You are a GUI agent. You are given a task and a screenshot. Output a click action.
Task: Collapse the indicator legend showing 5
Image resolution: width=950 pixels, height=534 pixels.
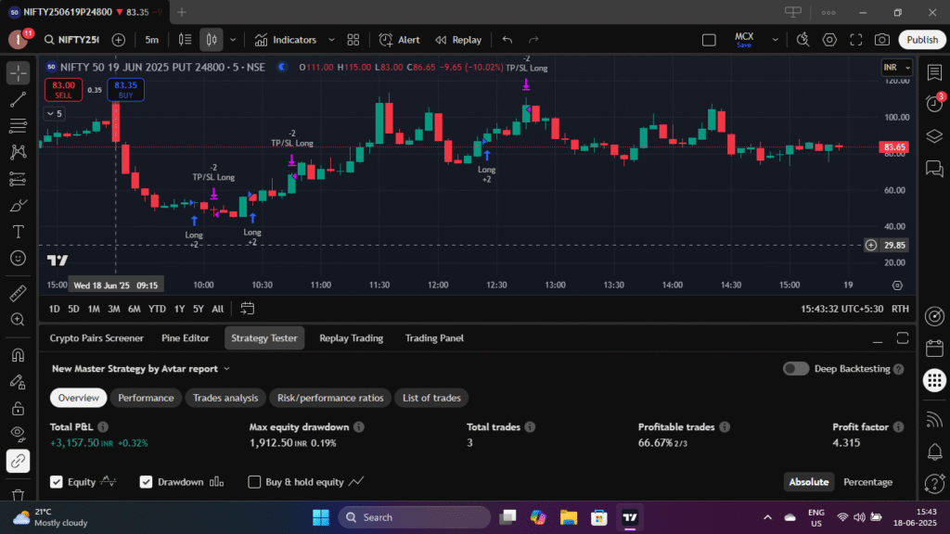click(54, 114)
